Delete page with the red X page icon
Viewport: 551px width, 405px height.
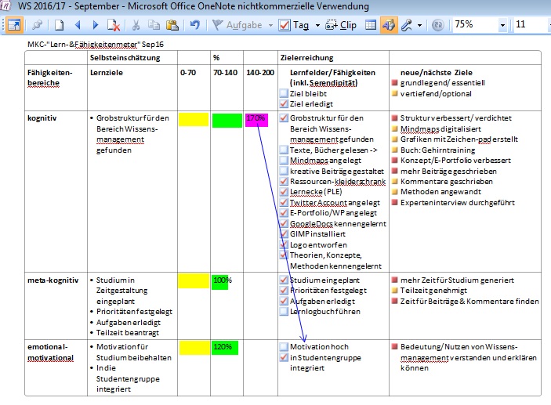click(113, 25)
